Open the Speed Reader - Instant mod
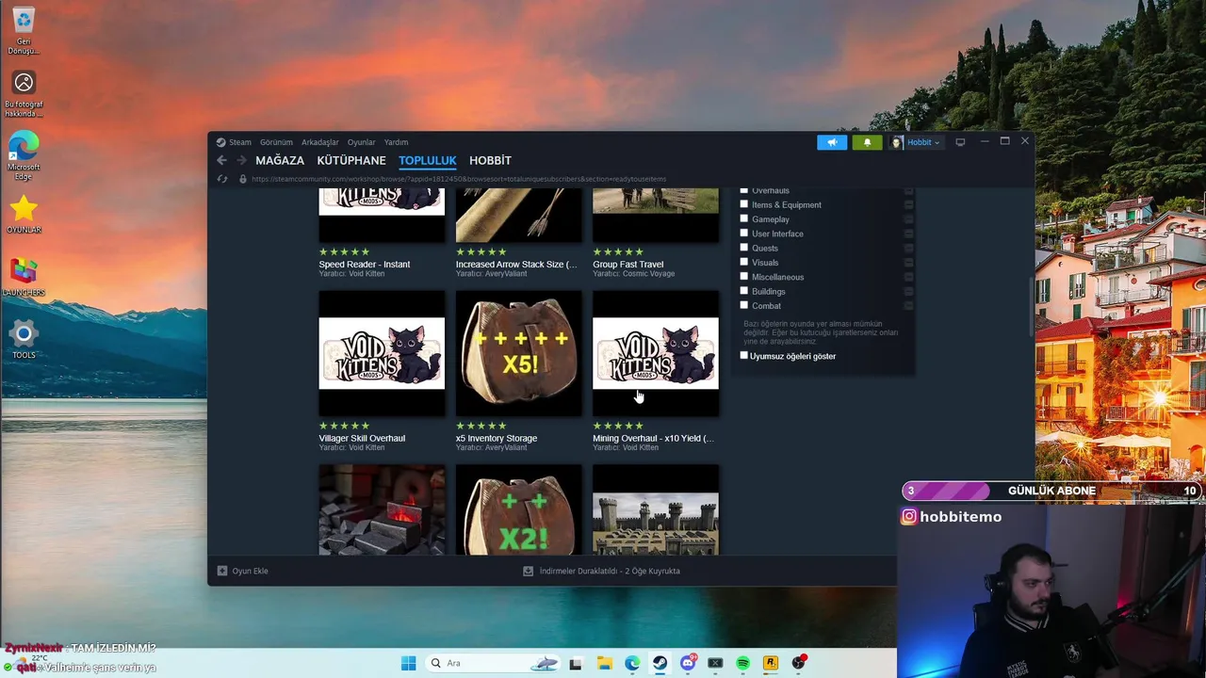This screenshot has height=678, width=1206. pos(365,265)
